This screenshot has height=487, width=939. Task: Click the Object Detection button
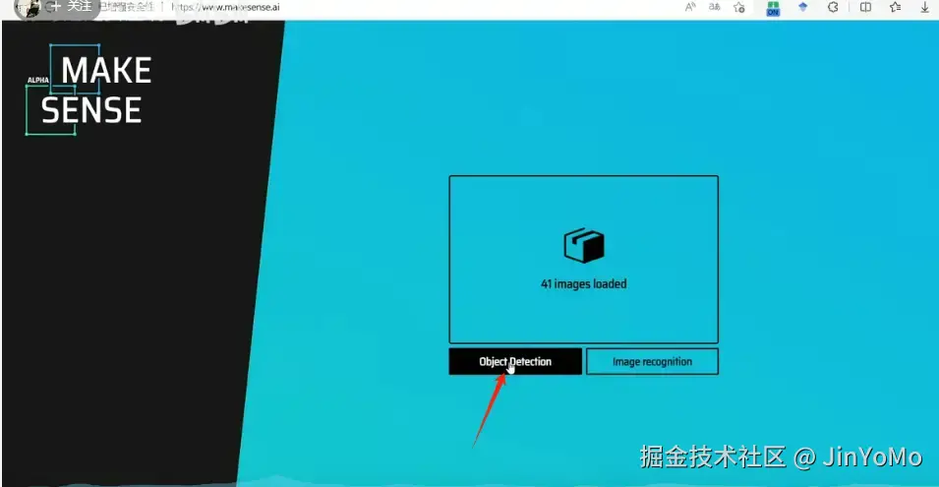tap(515, 362)
